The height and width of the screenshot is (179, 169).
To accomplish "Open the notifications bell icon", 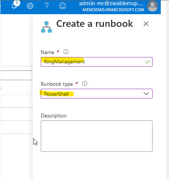I will (x=14, y=6).
